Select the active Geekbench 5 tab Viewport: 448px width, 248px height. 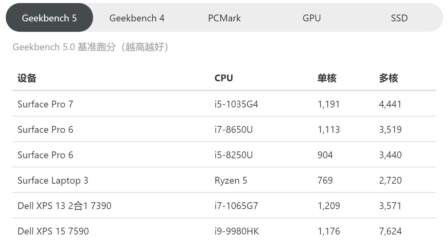(49, 17)
